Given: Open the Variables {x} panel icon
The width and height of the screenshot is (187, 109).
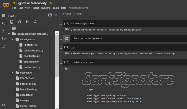Looking at the screenshot, I should [x=3, y=31].
